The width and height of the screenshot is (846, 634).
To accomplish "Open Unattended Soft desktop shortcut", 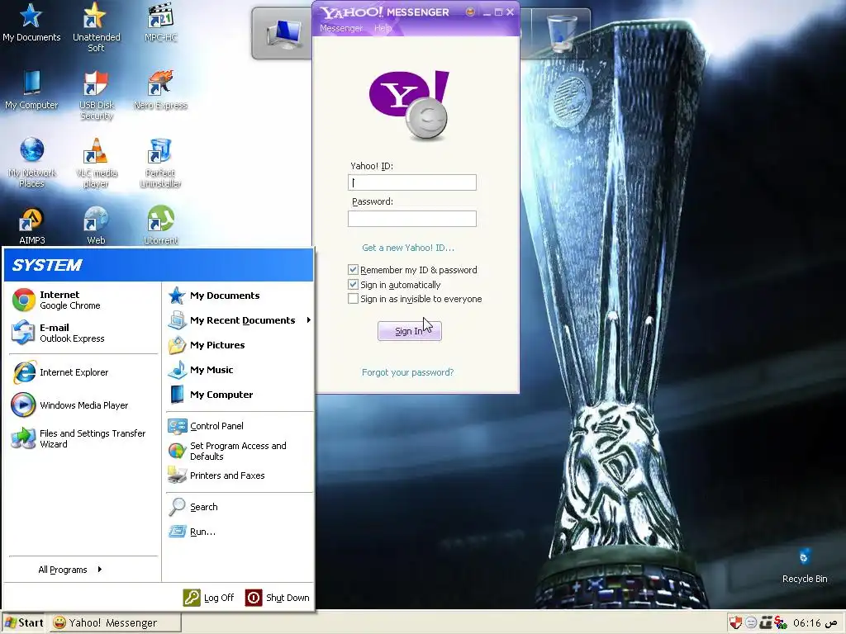I will tap(96, 27).
